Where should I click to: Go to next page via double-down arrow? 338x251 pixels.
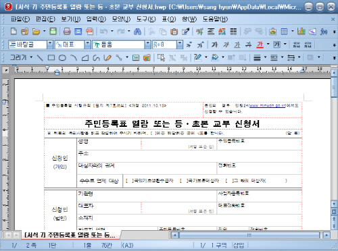click(x=334, y=226)
